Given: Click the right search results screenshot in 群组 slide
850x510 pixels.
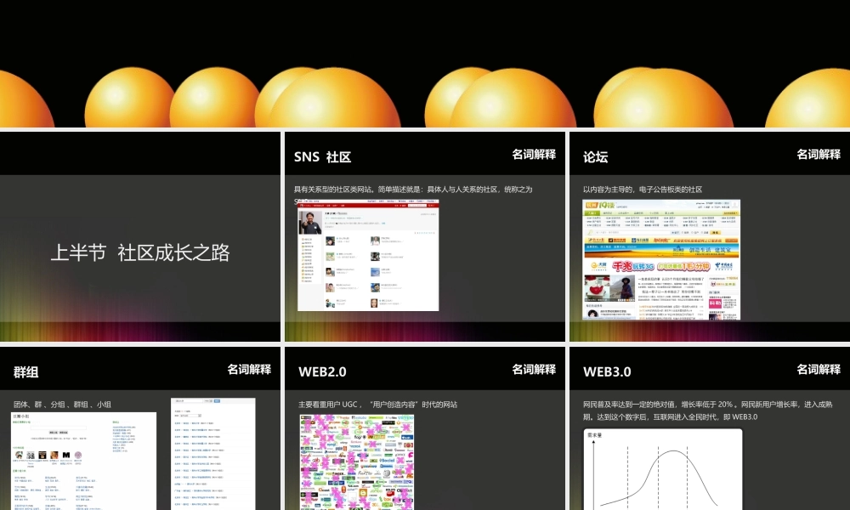Looking at the screenshot, I should pos(213,453).
